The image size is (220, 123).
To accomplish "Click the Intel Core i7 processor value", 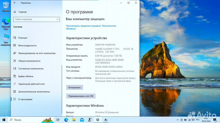I will tap(114, 50).
